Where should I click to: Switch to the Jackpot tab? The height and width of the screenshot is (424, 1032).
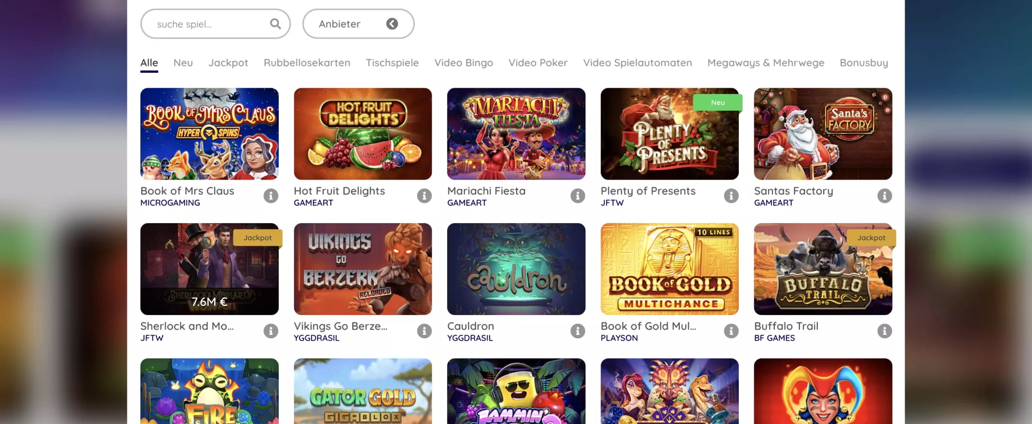point(228,63)
